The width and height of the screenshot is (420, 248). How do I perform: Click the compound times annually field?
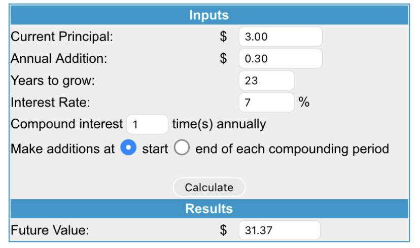click(x=147, y=124)
